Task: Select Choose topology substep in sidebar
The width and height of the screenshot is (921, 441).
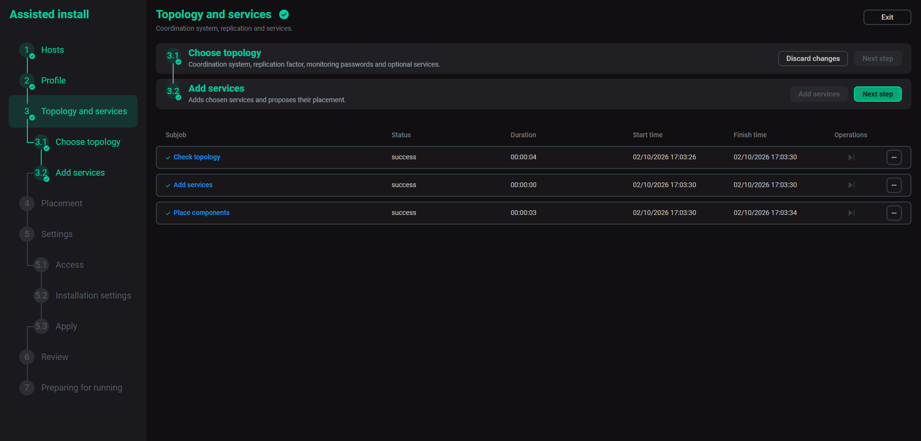Action: coord(88,142)
